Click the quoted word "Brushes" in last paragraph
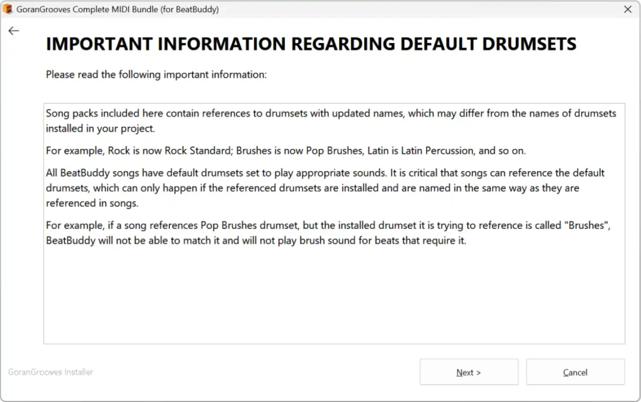Image resolution: width=641 pixels, height=402 pixels. [586, 225]
